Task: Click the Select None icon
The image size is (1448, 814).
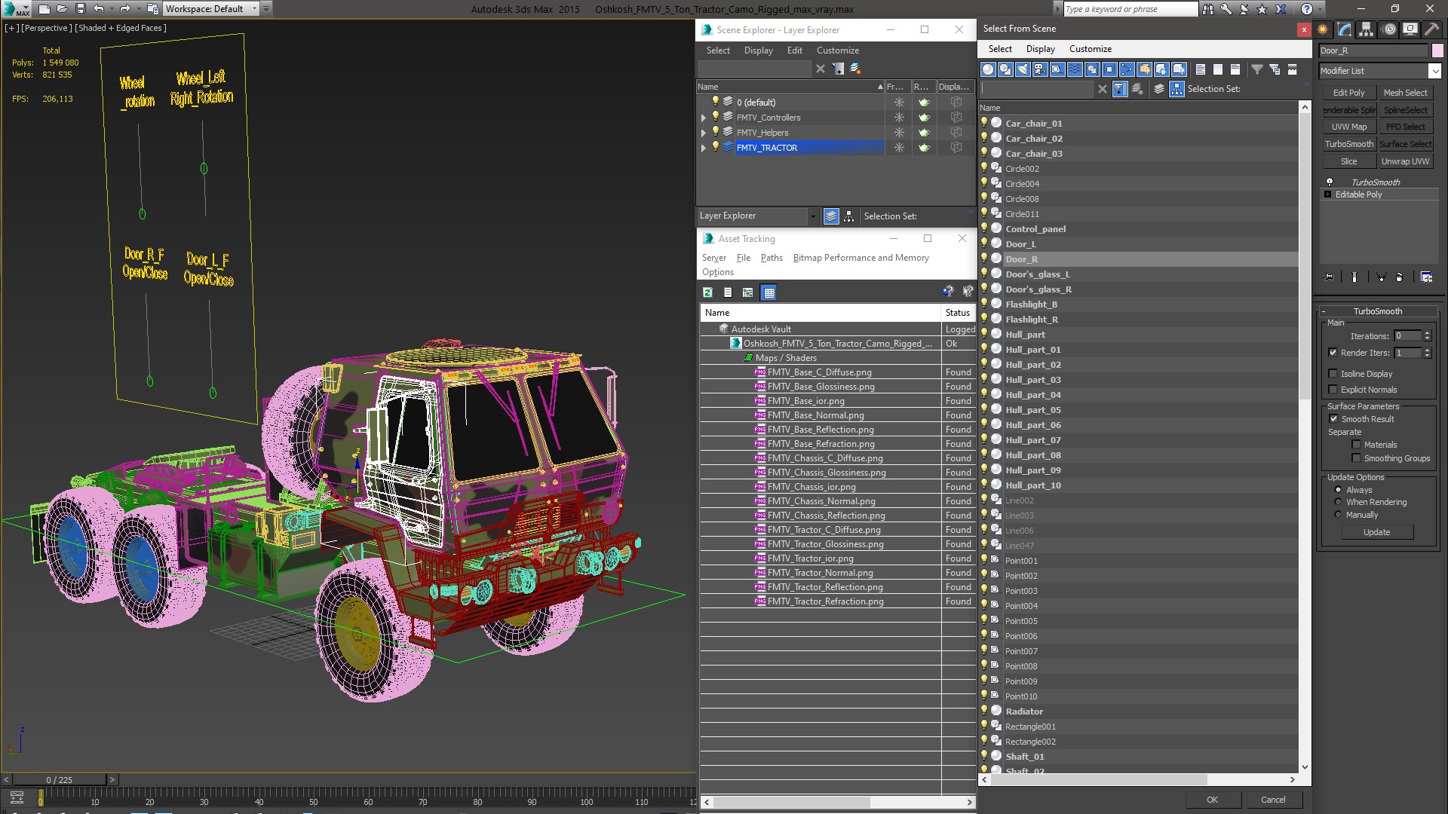Action: (x=1218, y=69)
